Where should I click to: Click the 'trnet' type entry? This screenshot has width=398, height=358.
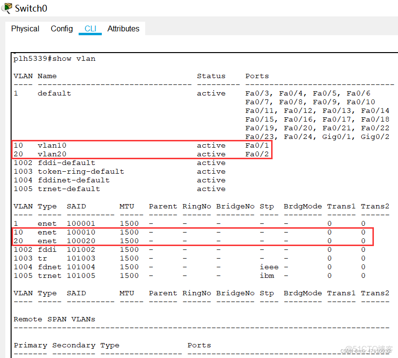pyautogui.click(x=50, y=275)
